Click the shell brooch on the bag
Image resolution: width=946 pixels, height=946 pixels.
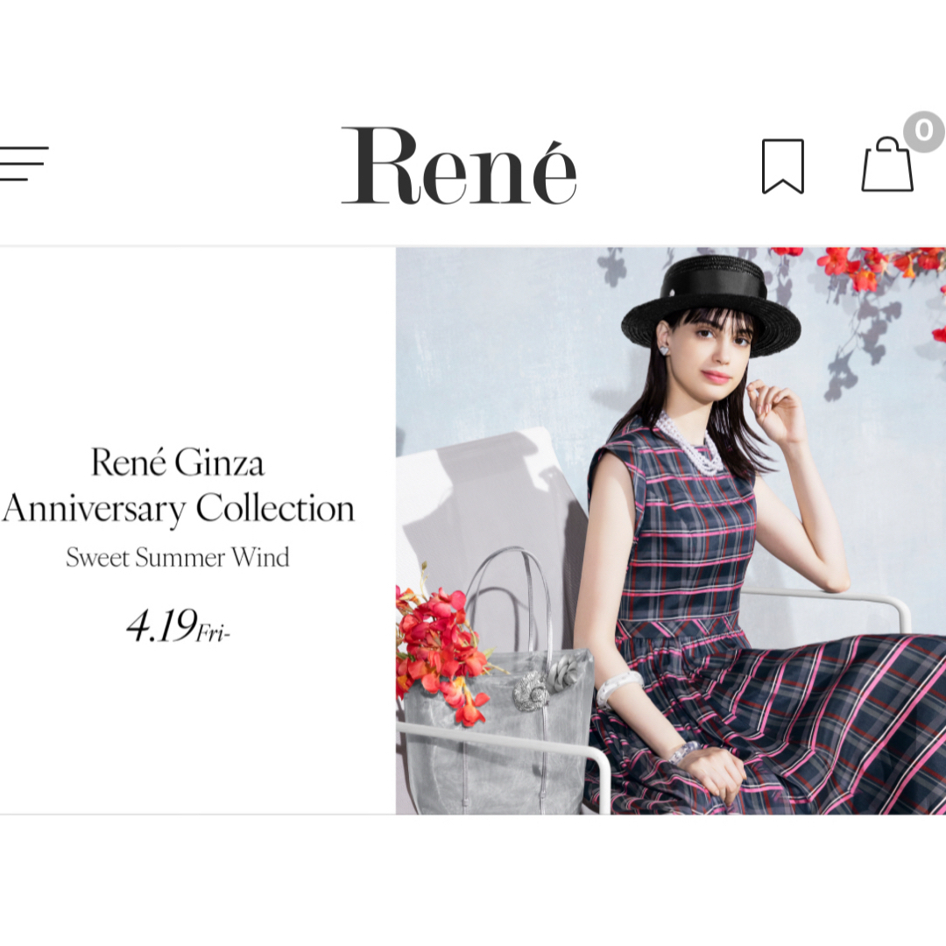[x=533, y=691]
